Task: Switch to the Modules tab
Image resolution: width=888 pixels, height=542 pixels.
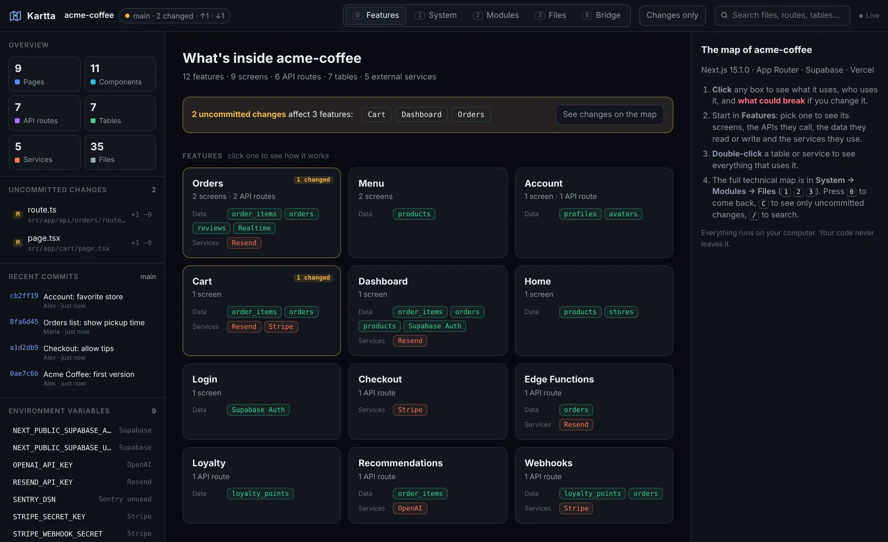Action: (496, 15)
